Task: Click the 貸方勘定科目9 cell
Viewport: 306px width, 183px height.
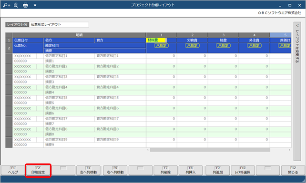Action: coord(120,140)
